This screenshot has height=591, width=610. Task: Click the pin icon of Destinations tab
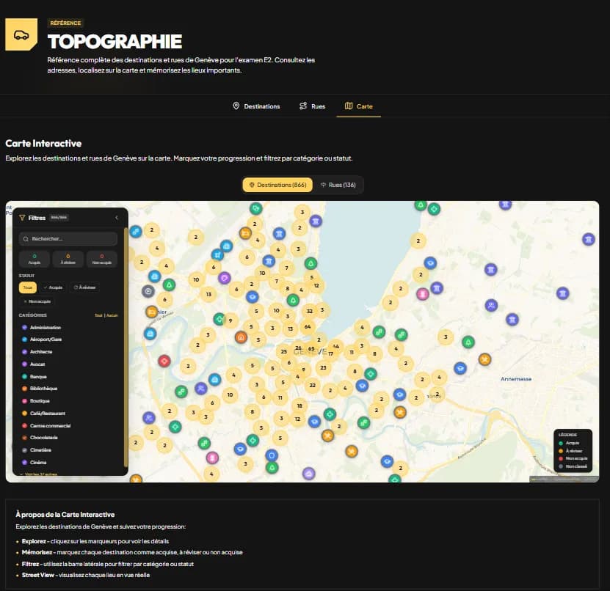click(x=236, y=106)
